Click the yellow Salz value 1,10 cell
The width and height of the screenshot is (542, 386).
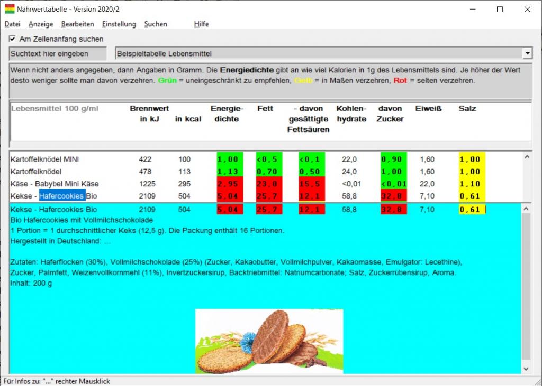[472, 184]
